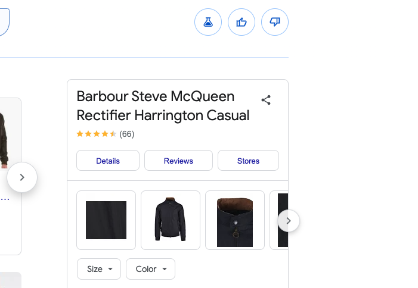Share the Barbour jacket listing
Screen dimensions: 418x288
(266, 100)
